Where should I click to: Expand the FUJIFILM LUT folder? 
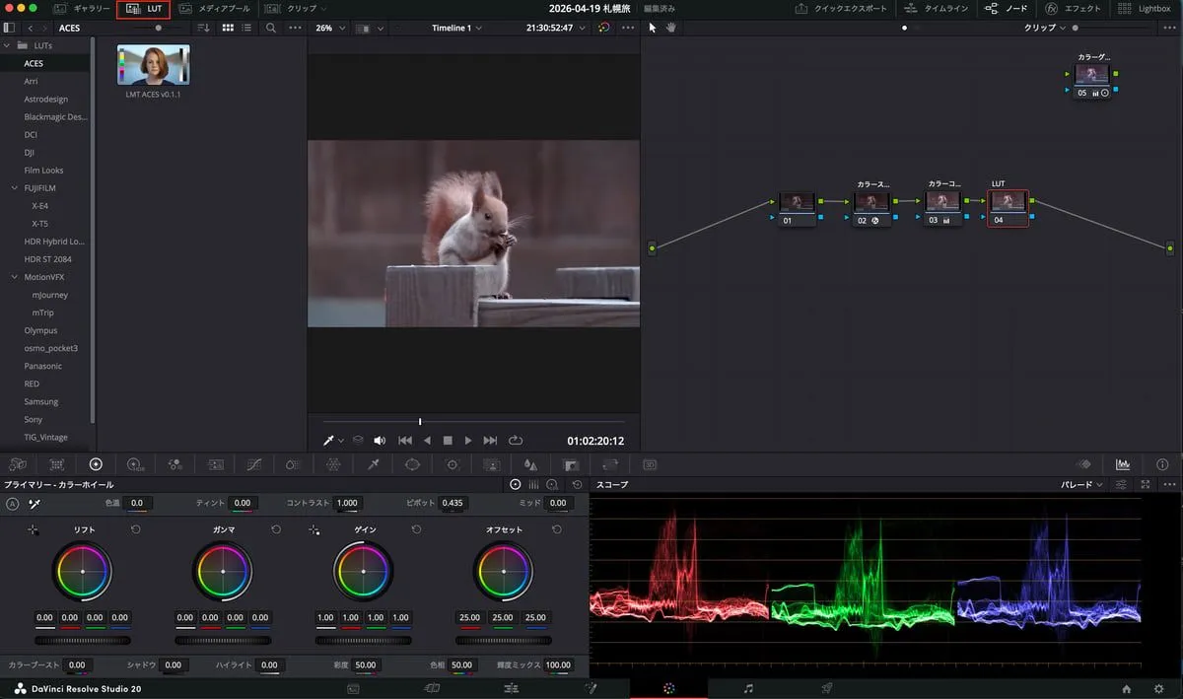(15, 188)
